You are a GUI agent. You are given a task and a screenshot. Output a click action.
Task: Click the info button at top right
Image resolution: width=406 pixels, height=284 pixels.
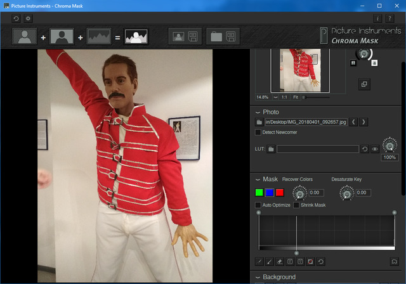(x=379, y=18)
